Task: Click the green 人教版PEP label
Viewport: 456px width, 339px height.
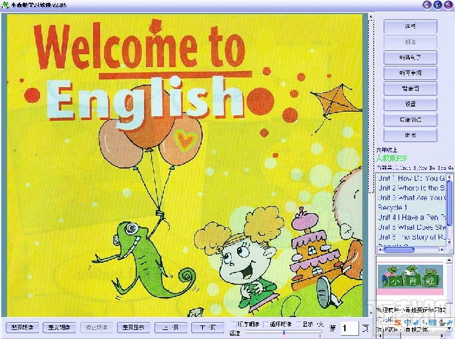Action: [392, 158]
